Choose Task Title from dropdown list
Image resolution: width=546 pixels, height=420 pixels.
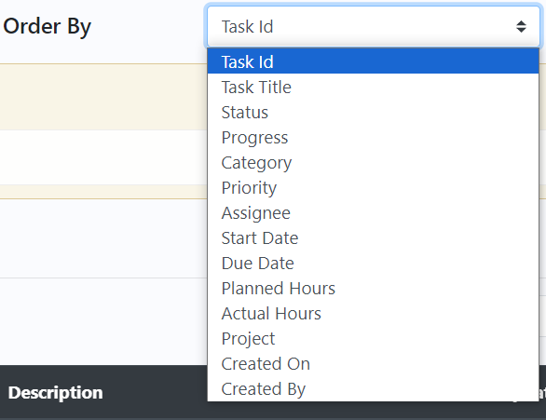pyautogui.click(x=373, y=87)
